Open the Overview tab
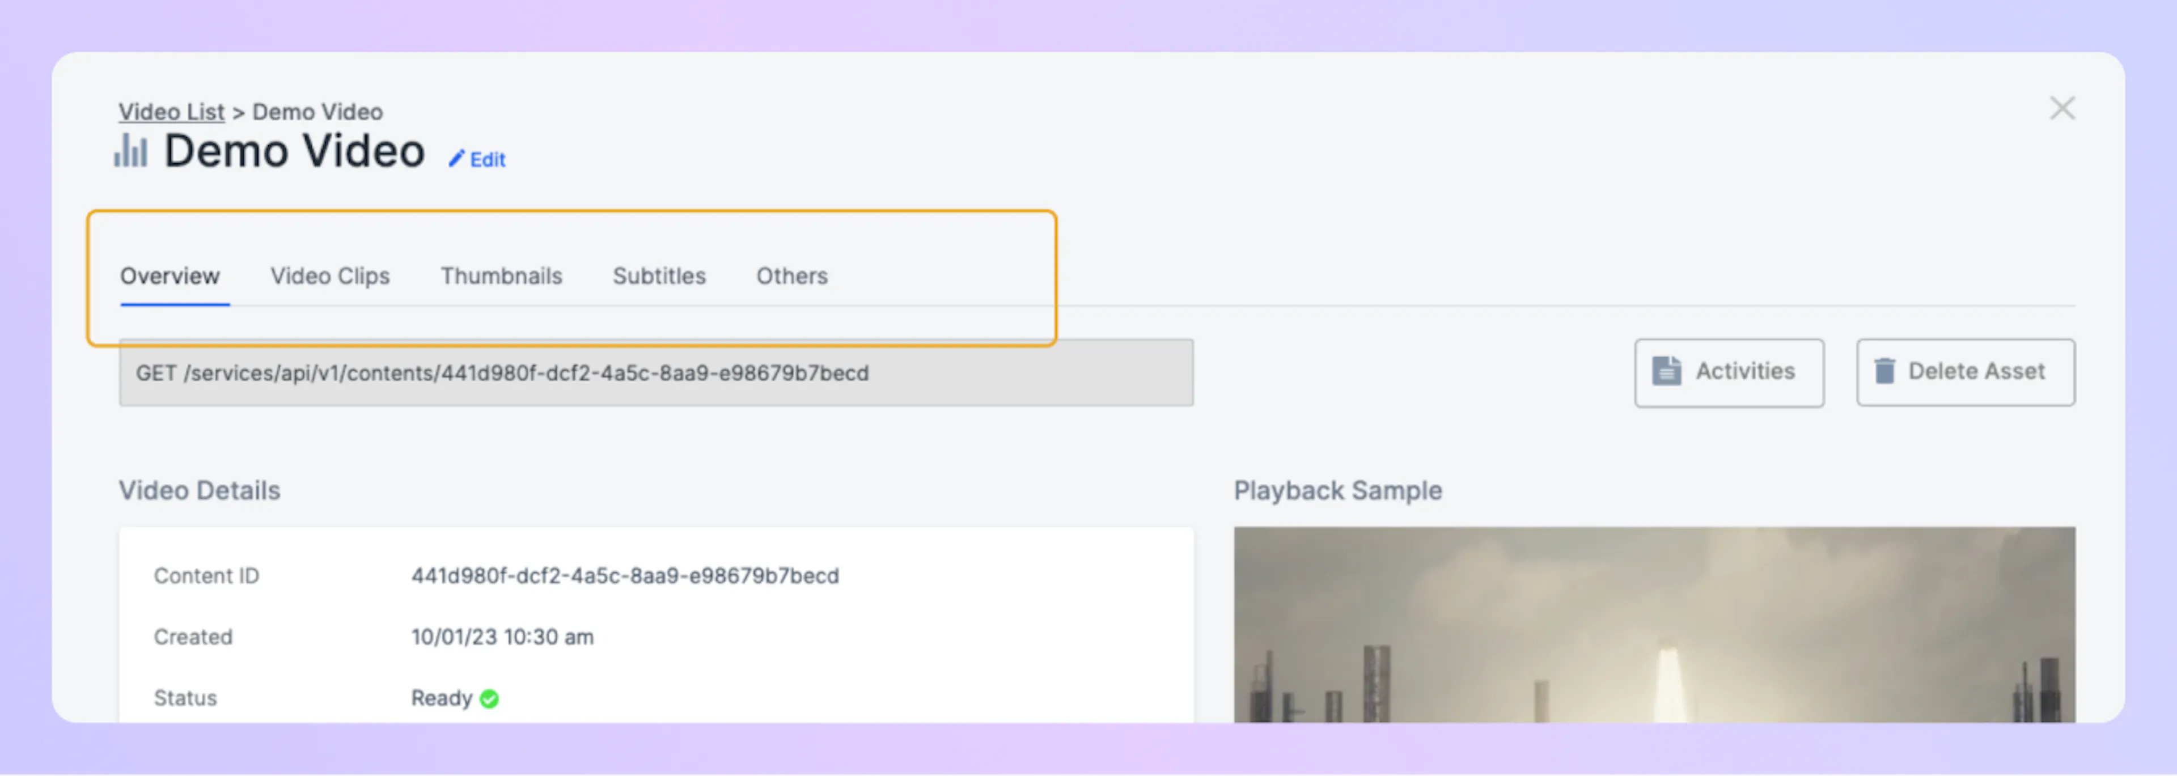The height and width of the screenshot is (776, 2177). point(170,277)
